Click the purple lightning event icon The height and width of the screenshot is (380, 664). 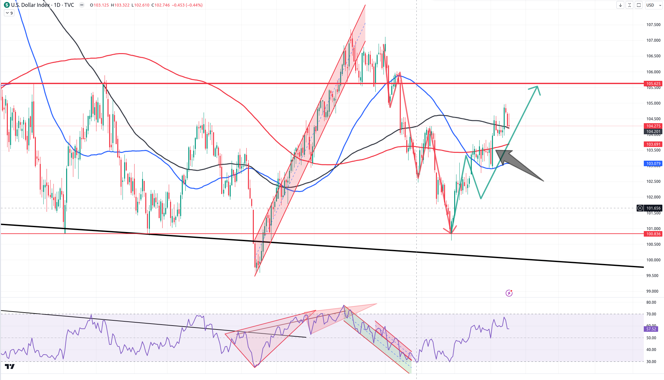[509, 293]
